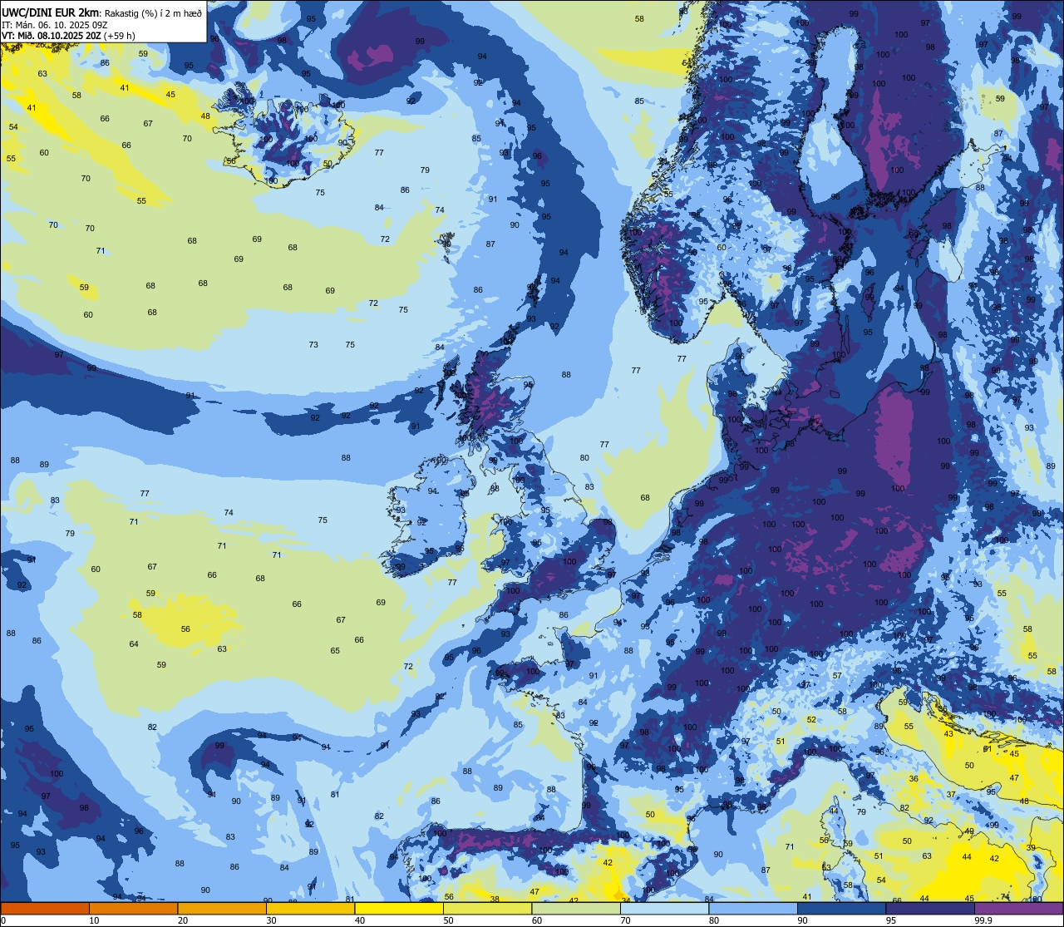Image resolution: width=1064 pixels, height=927 pixels.
Task: Click the map value 73
Action: pyautogui.click(x=313, y=344)
